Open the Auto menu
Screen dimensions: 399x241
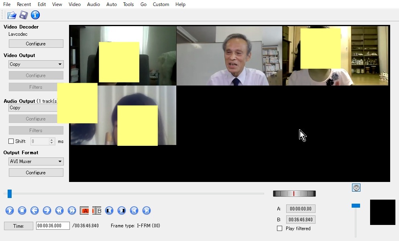coord(112,4)
